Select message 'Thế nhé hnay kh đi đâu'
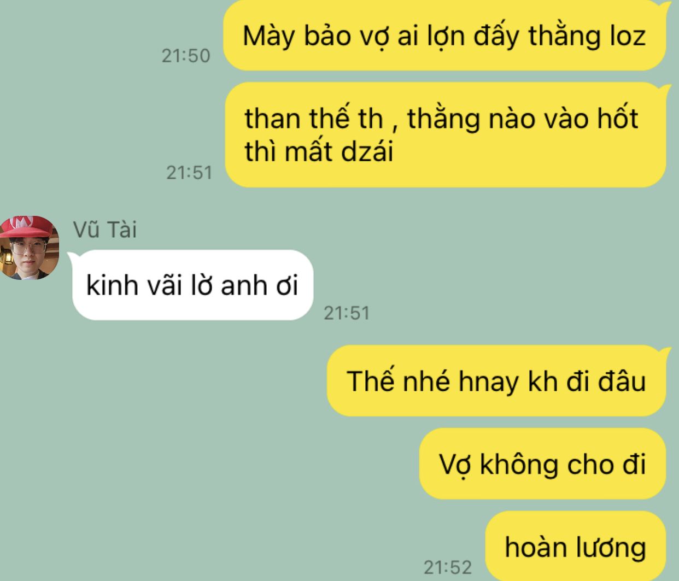 click(496, 380)
